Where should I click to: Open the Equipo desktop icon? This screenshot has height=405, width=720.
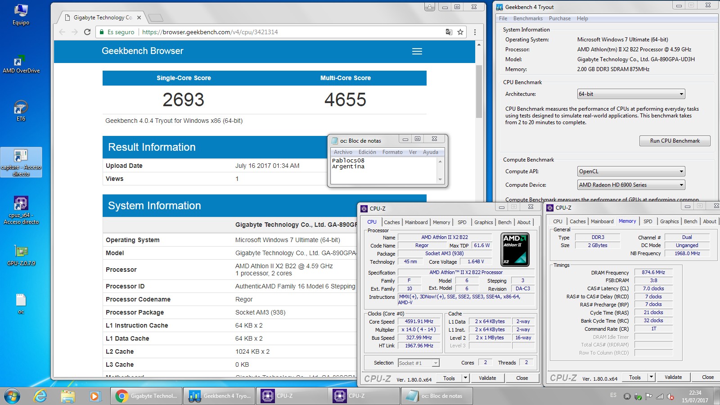(x=21, y=14)
